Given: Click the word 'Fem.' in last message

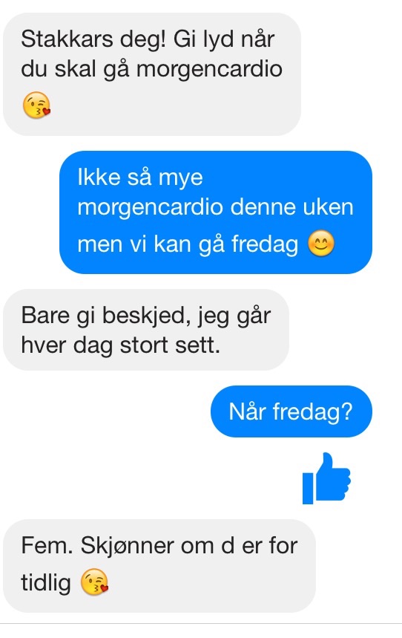Looking at the screenshot, I should coord(47,546).
